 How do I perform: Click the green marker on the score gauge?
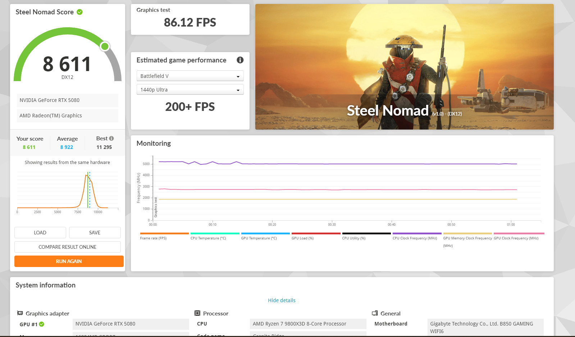105,46
